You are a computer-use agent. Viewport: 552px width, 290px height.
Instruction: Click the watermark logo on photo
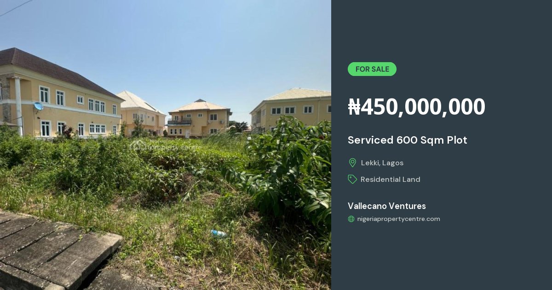click(x=163, y=147)
